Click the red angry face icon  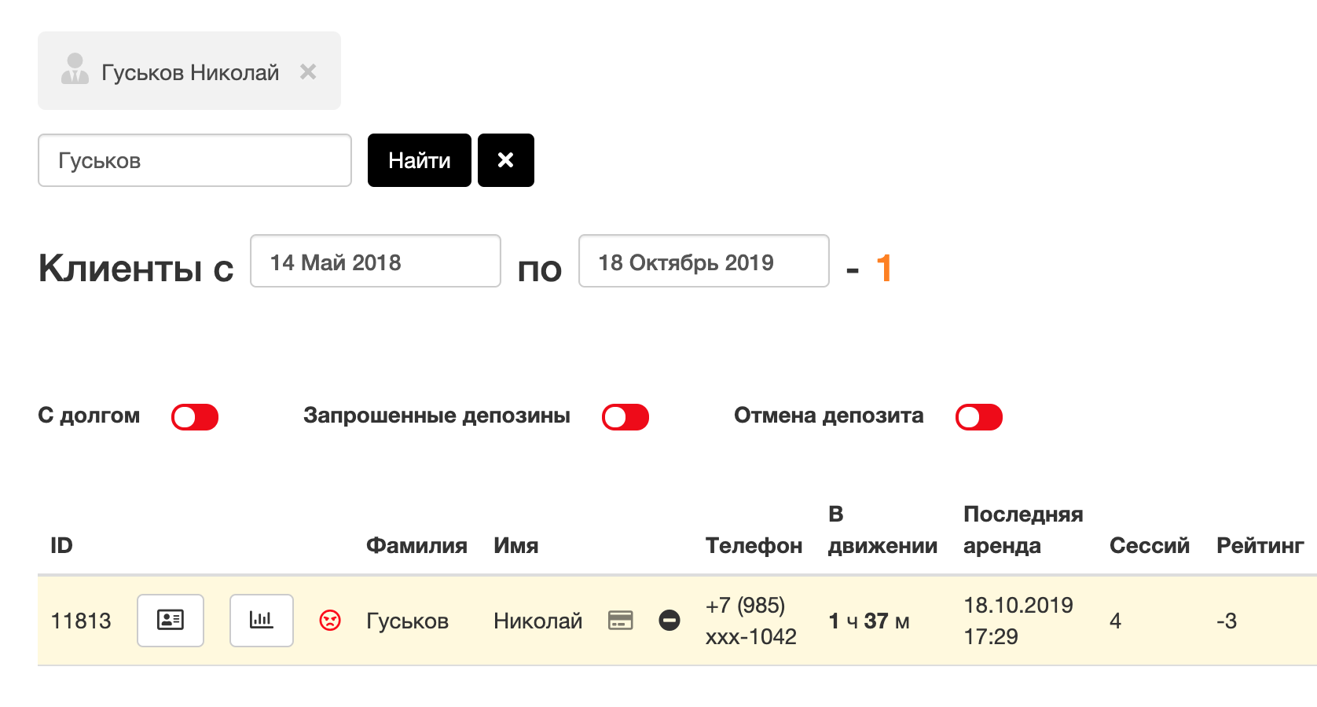(x=330, y=621)
